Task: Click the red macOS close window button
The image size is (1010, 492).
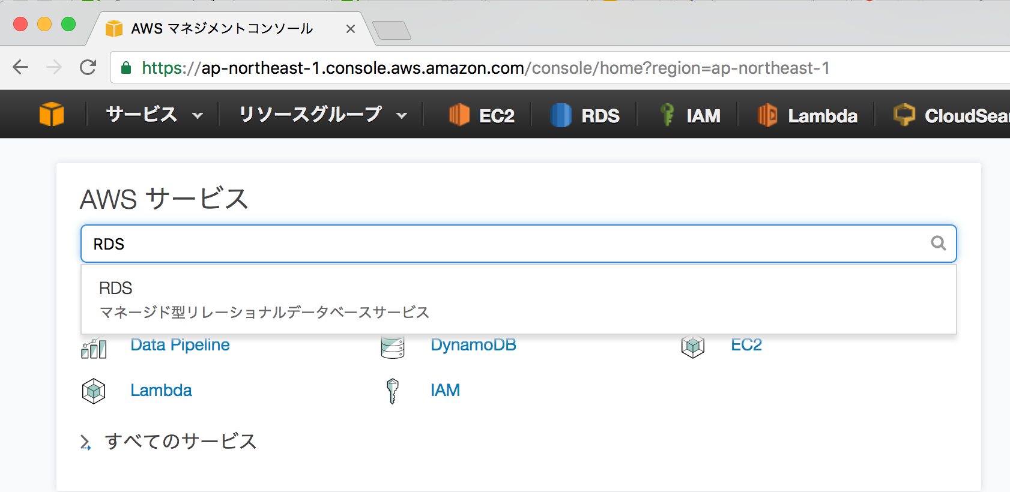Action: pyautogui.click(x=20, y=24)
